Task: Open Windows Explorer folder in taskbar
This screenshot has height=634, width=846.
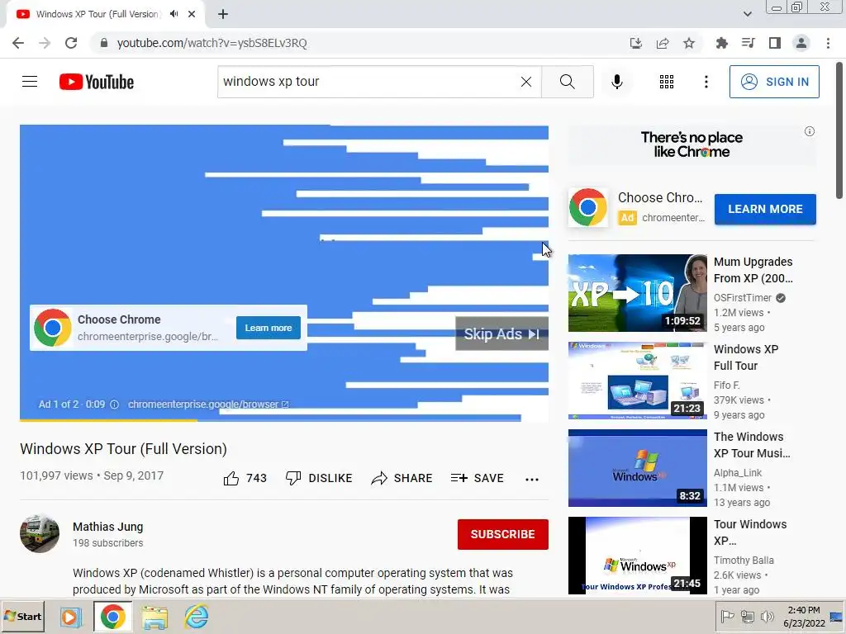Action: coord(154,617)
